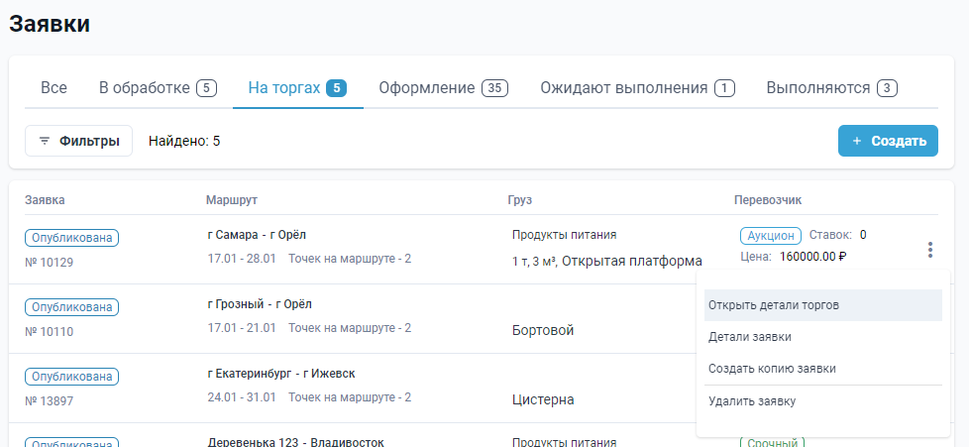Go to the 'Выполняются' tab

click(x=832, y=88)
